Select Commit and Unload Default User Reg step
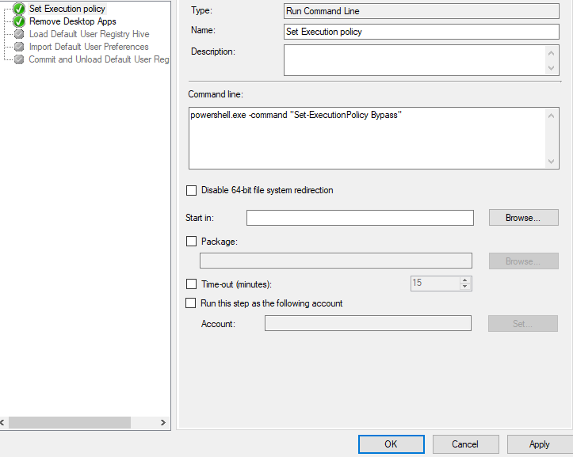The image size is (573, 457). point(99,59)
